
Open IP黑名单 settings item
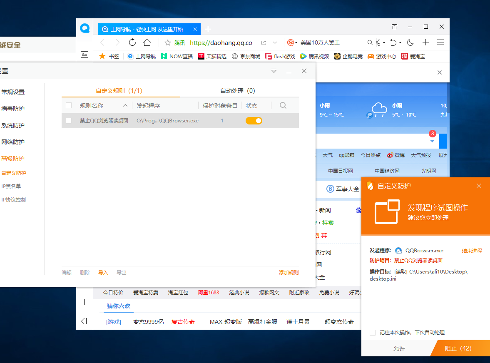pos(11,186)
